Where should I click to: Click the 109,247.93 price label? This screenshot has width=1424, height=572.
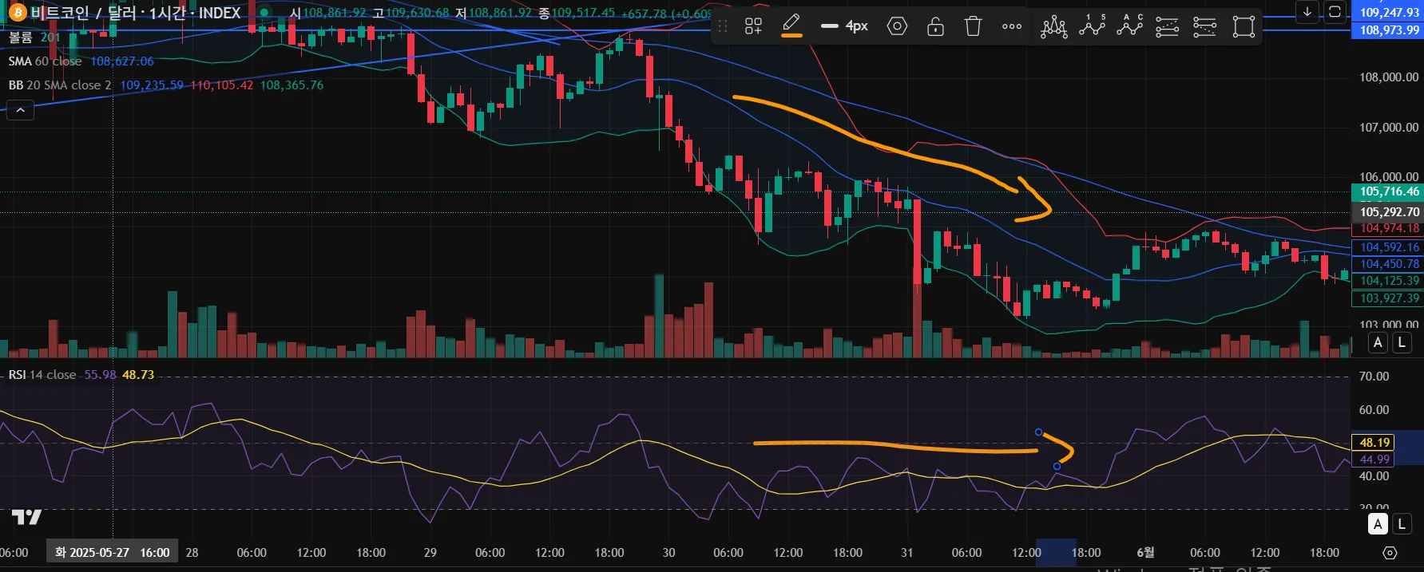pos(1387,12)
